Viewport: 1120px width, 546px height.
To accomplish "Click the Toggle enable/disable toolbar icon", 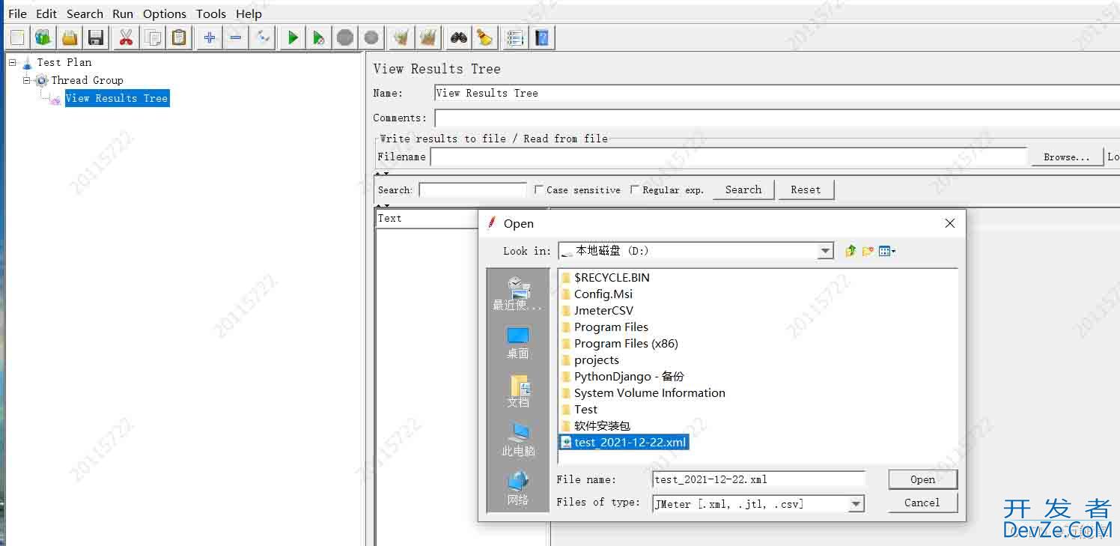I will click(x=262, y=37).
